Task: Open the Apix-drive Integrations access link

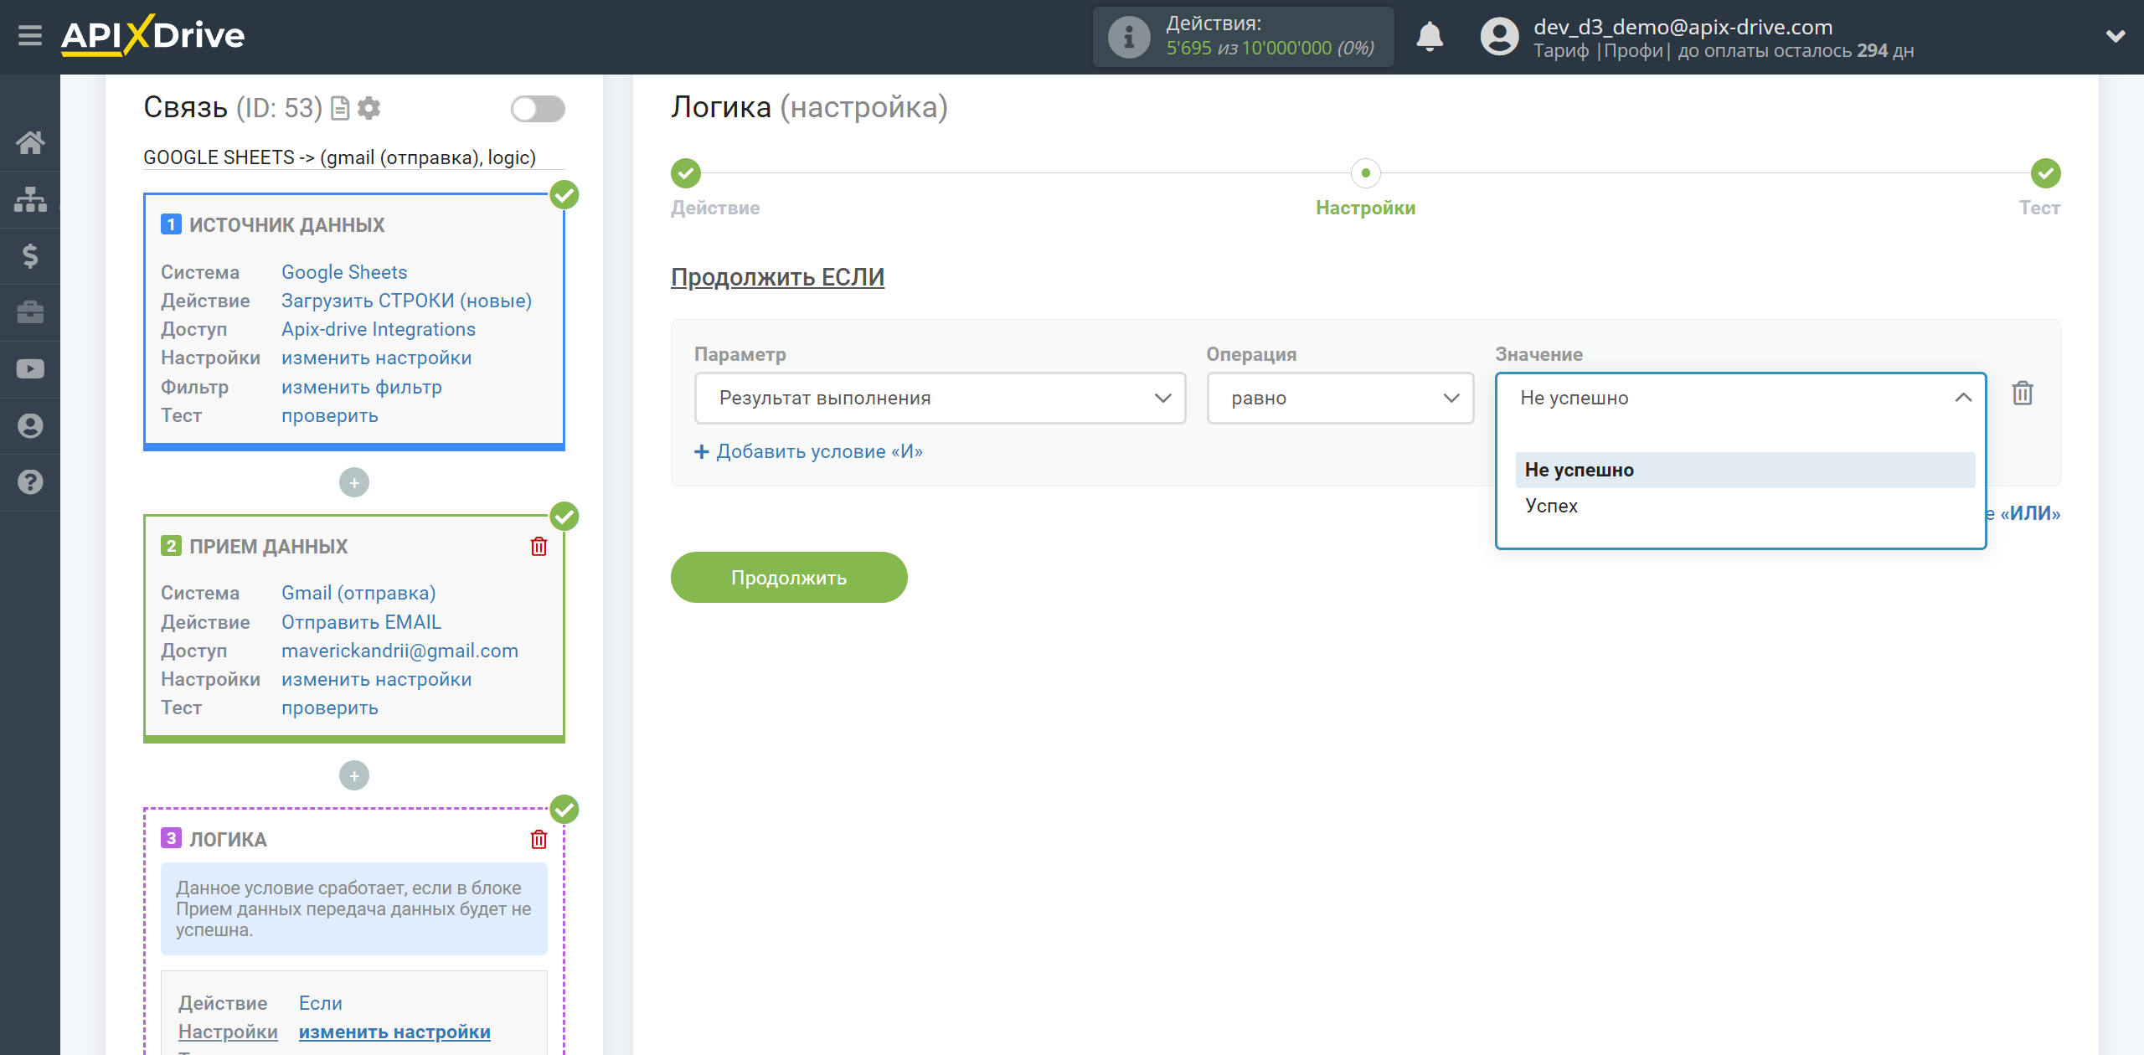Action: [379, 330]
